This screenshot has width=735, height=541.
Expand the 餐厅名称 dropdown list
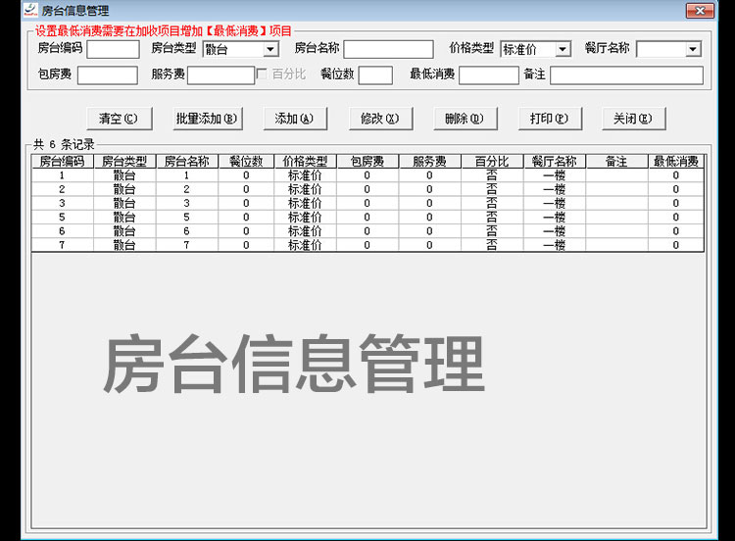[x=693, y=49]
